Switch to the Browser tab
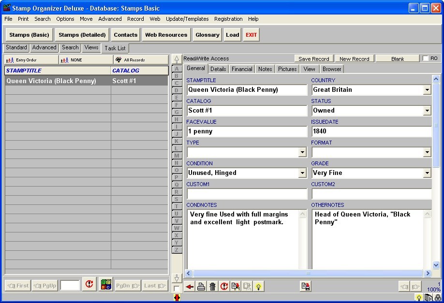The width and height of the screenshot is (444, 303). click(x=332, y=69)
